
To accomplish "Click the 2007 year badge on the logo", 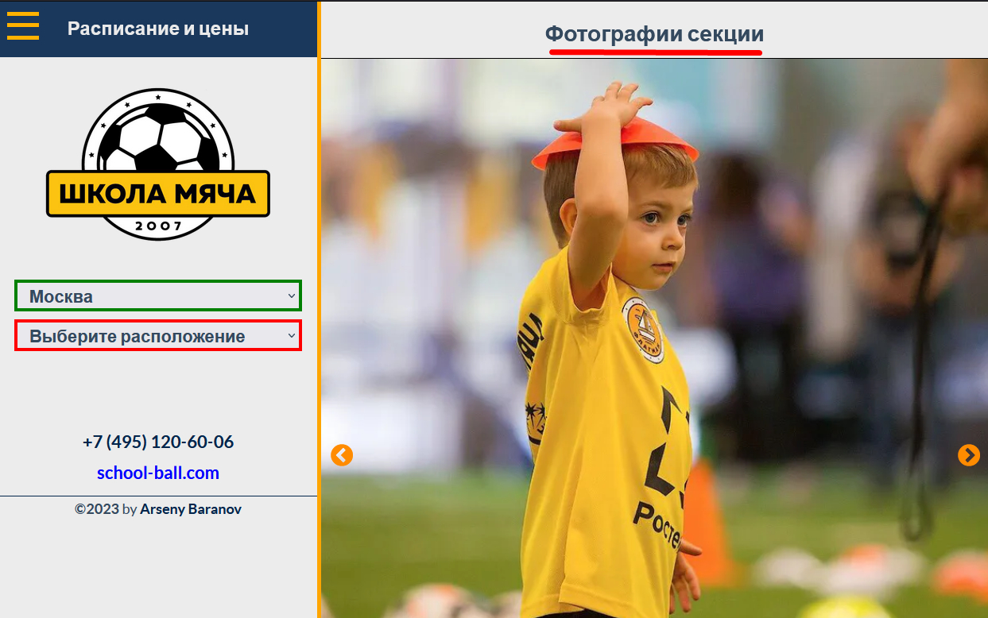I will (158, 226).
